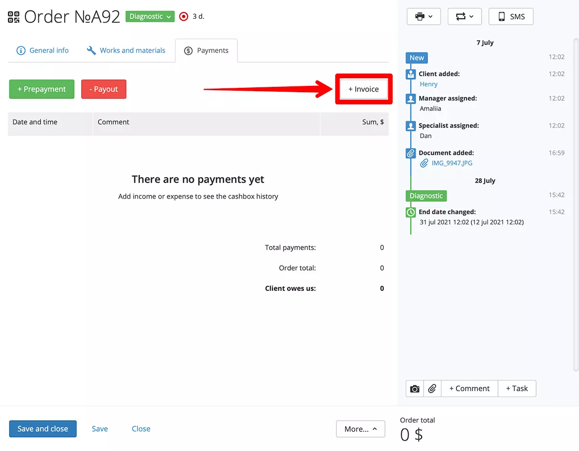Switch to the Works and materials tab

coord(126,50)
